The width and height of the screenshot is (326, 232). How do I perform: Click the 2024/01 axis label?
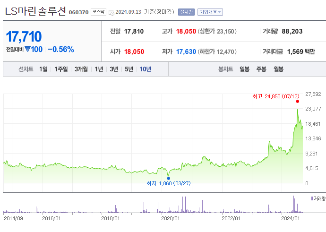click(x=291, y=218)
